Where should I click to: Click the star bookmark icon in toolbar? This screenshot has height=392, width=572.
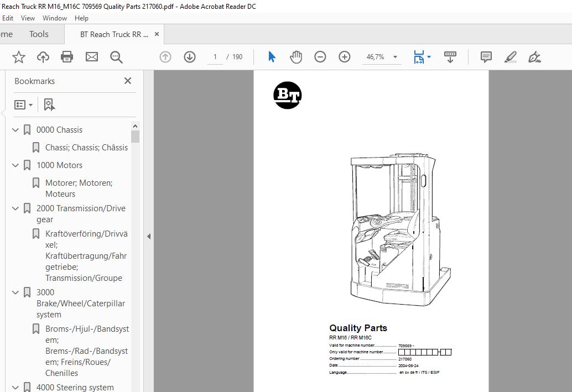[19, 57]
